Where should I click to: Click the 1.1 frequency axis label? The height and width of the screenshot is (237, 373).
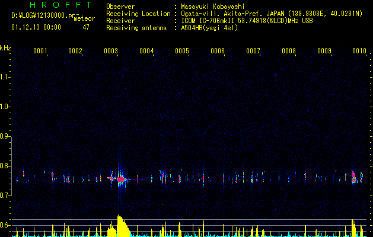[5, 77]
